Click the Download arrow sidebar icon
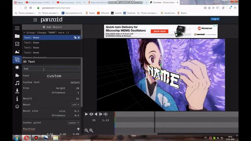Image resolution: width=251 pixels, height=141 pixels. [x=17, y=91]
